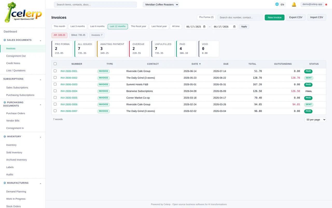332x208 pixels.
Task: Collapse the Manufacturing section chevron
Action: tap(40, 183)
